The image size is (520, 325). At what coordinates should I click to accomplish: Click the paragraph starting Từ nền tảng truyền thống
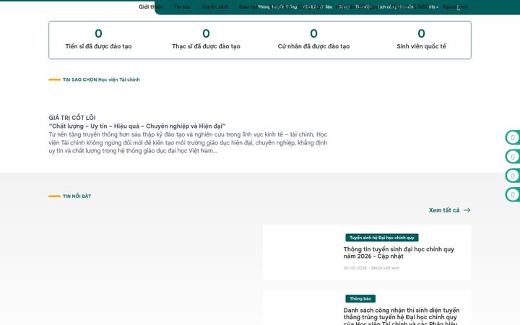pos(188,142)
